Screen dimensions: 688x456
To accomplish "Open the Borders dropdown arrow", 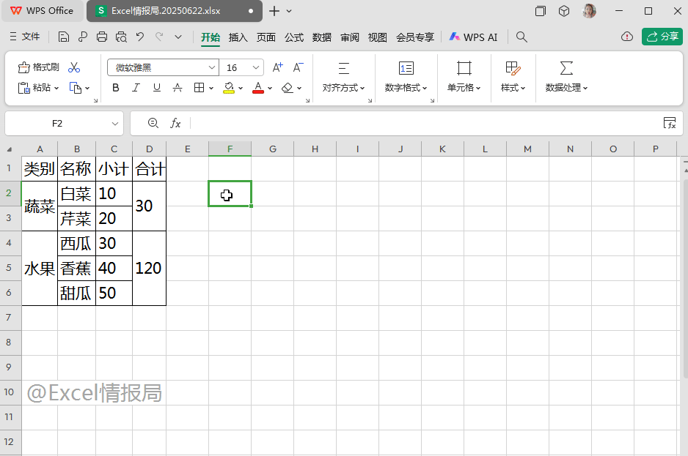I will [x=211, y=88].
